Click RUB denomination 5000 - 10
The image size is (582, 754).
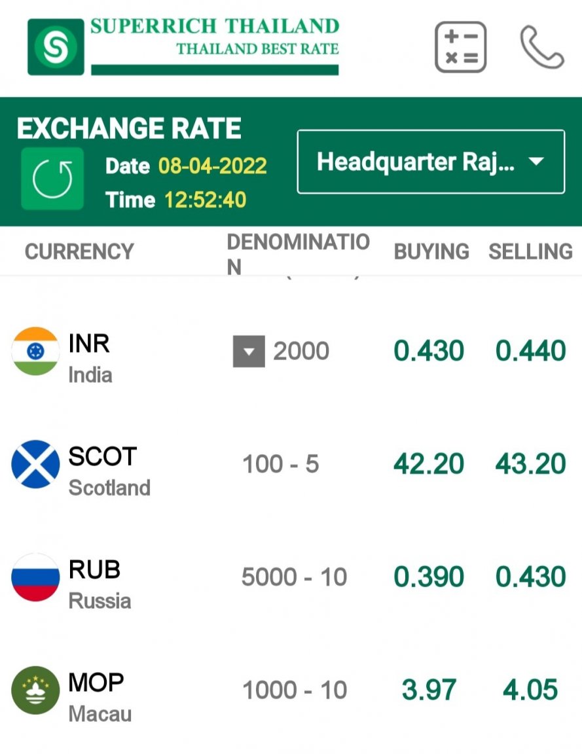294,577
